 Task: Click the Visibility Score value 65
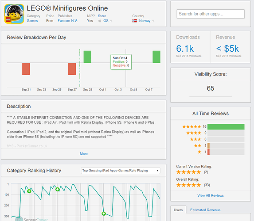click(x=211, y=88)
